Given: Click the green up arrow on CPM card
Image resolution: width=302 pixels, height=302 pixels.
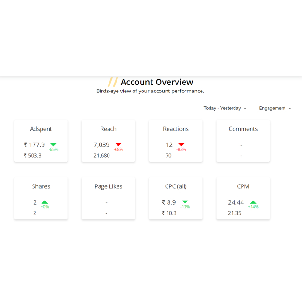Looking at the screenshot, I should [253, 202].
